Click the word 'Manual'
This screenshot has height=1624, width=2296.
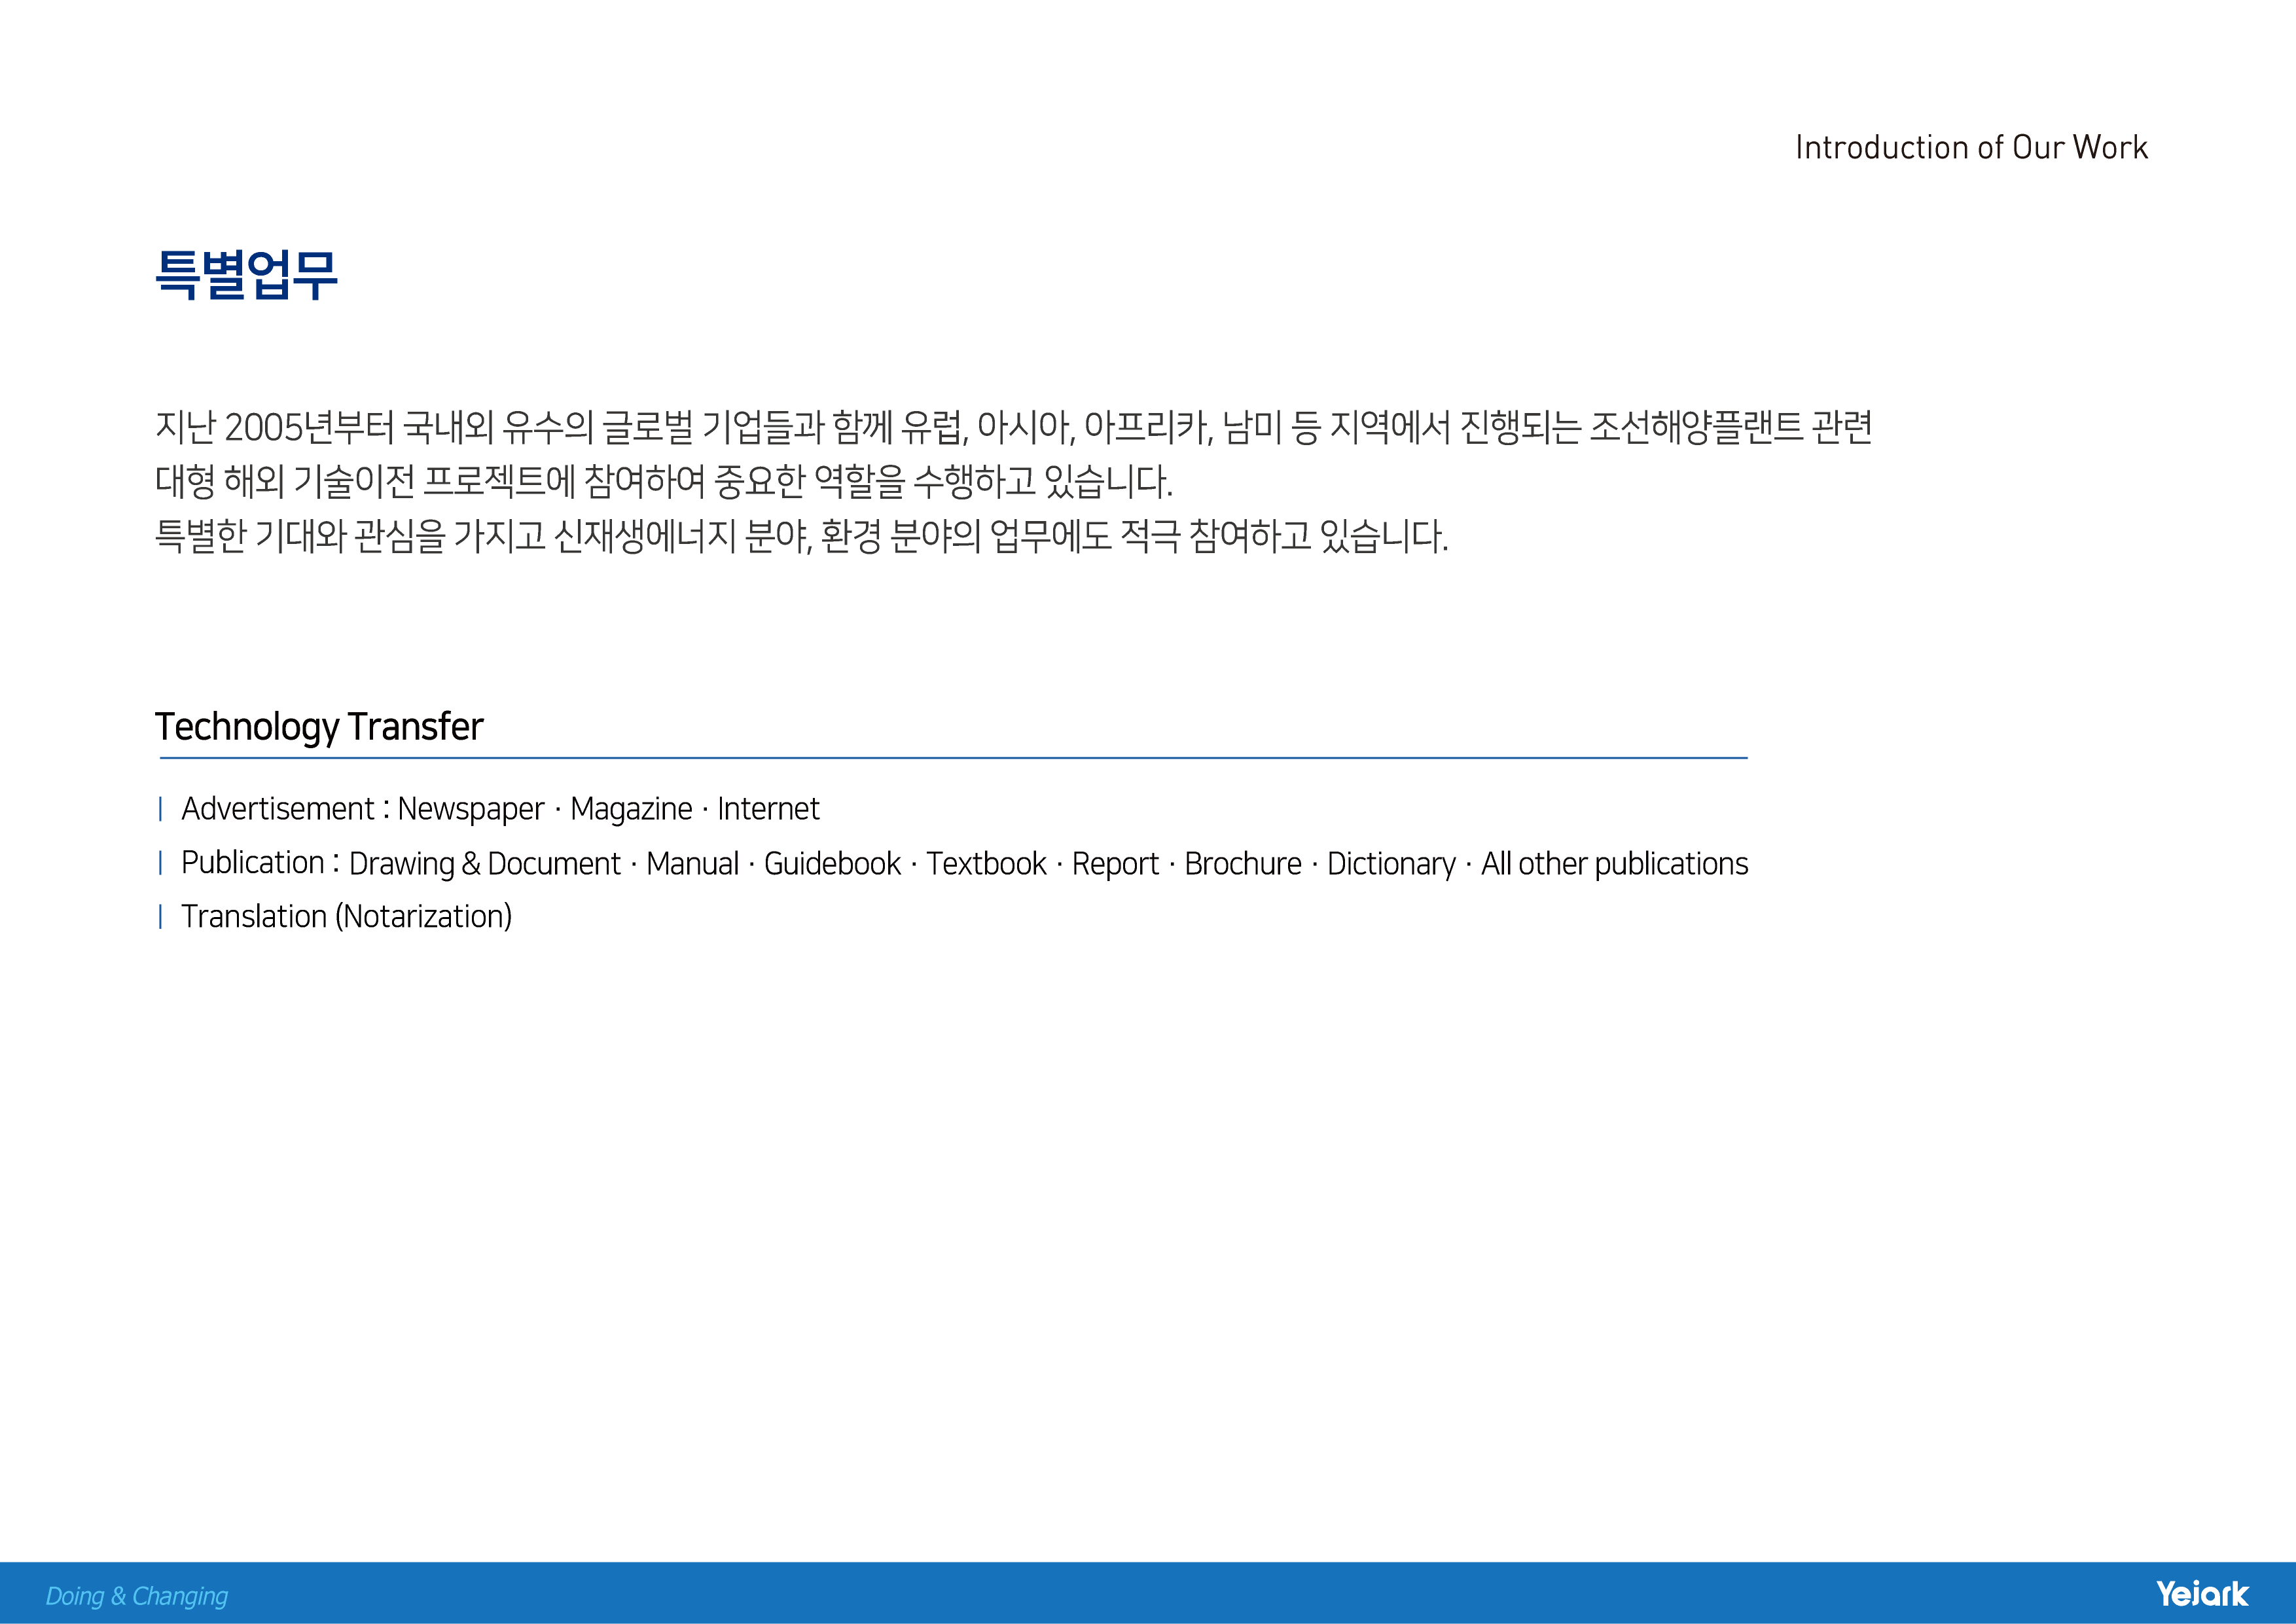tap(692, 863)
